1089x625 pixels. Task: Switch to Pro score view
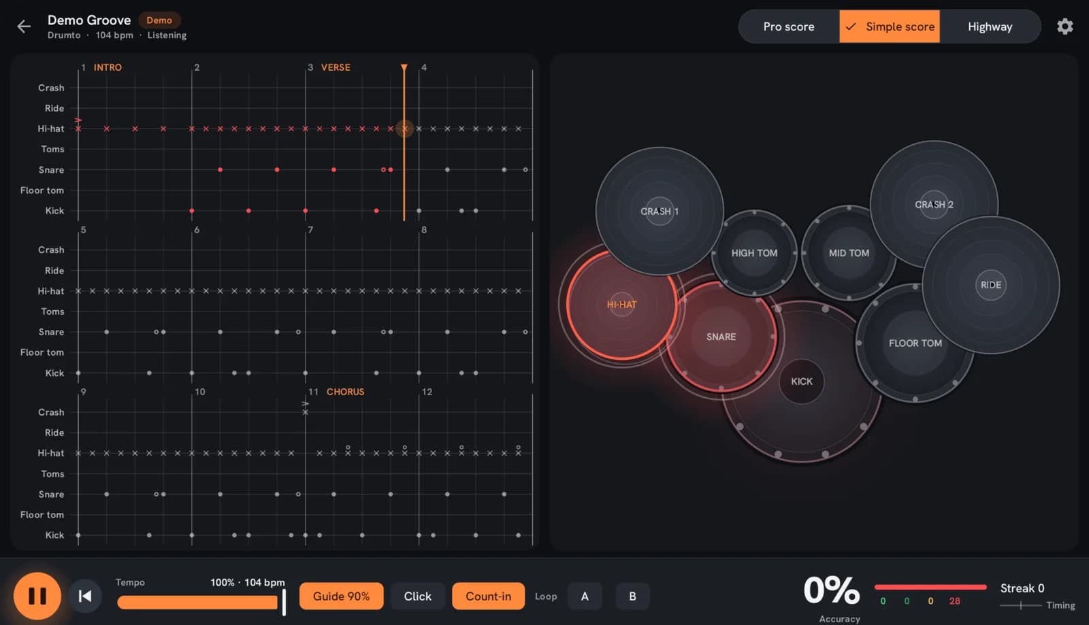point(789,27)
